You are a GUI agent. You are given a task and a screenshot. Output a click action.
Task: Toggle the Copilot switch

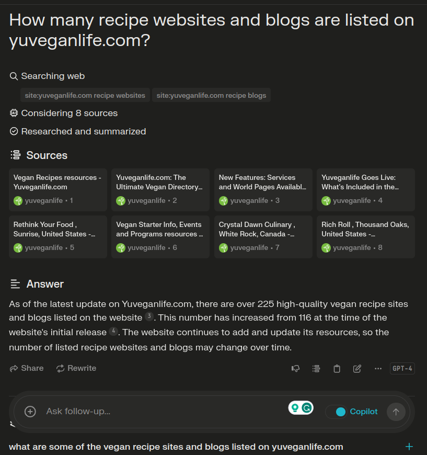point(336,412)
